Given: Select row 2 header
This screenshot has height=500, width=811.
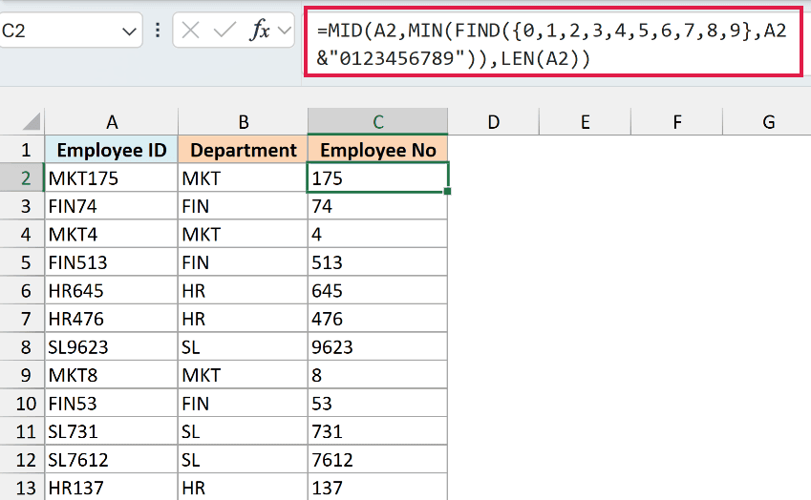Looking at the screenshot, I should [22, 178].
